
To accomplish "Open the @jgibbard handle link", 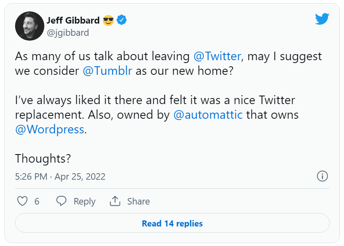I will pyautogui.click(x=68, y=33).
